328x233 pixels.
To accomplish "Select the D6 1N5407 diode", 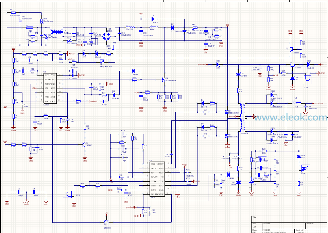I will pyautogui.click(x=153, y=19).
